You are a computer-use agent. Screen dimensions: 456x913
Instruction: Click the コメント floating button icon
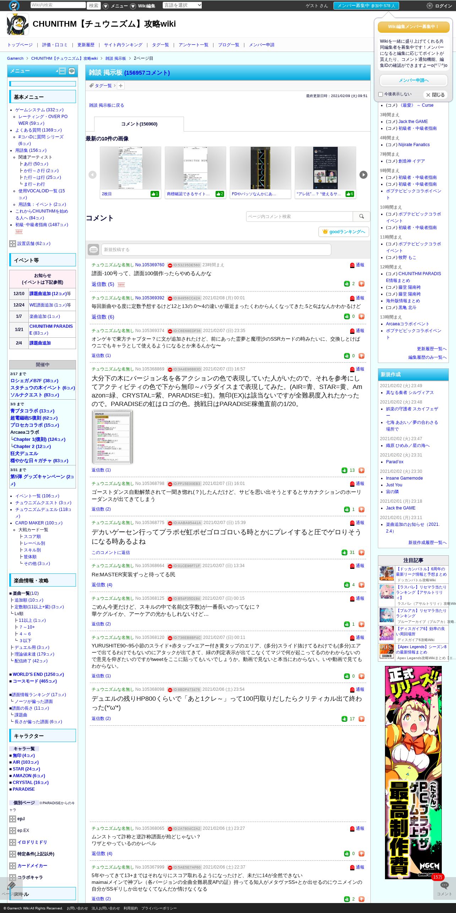pyautogui.click(x=444, y=888)
